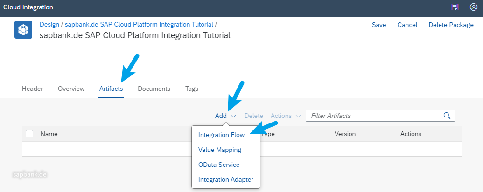Expand the Actions dropdown above the table
483x192 pixels.
(286, 116)
